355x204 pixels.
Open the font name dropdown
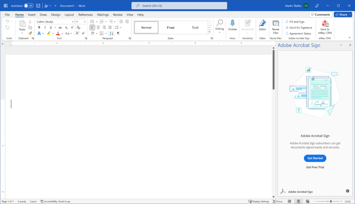point(72,22)
